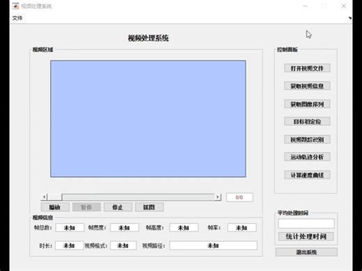Screen dimensions: 362x271
Task: Click the blue video display area
Action: pos(148,119)
